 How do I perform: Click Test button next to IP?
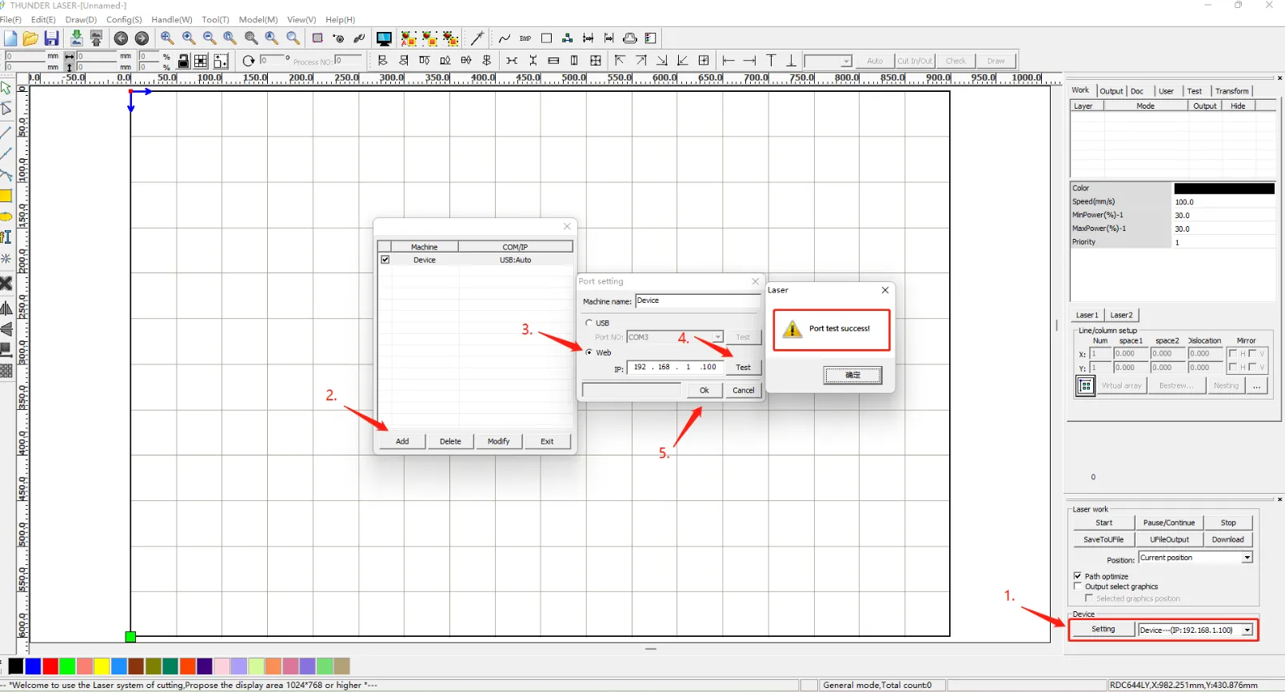743,368
